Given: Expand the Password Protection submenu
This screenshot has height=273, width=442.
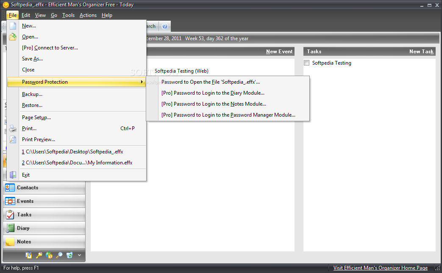Looking at the screenshot, I should 77,82.
